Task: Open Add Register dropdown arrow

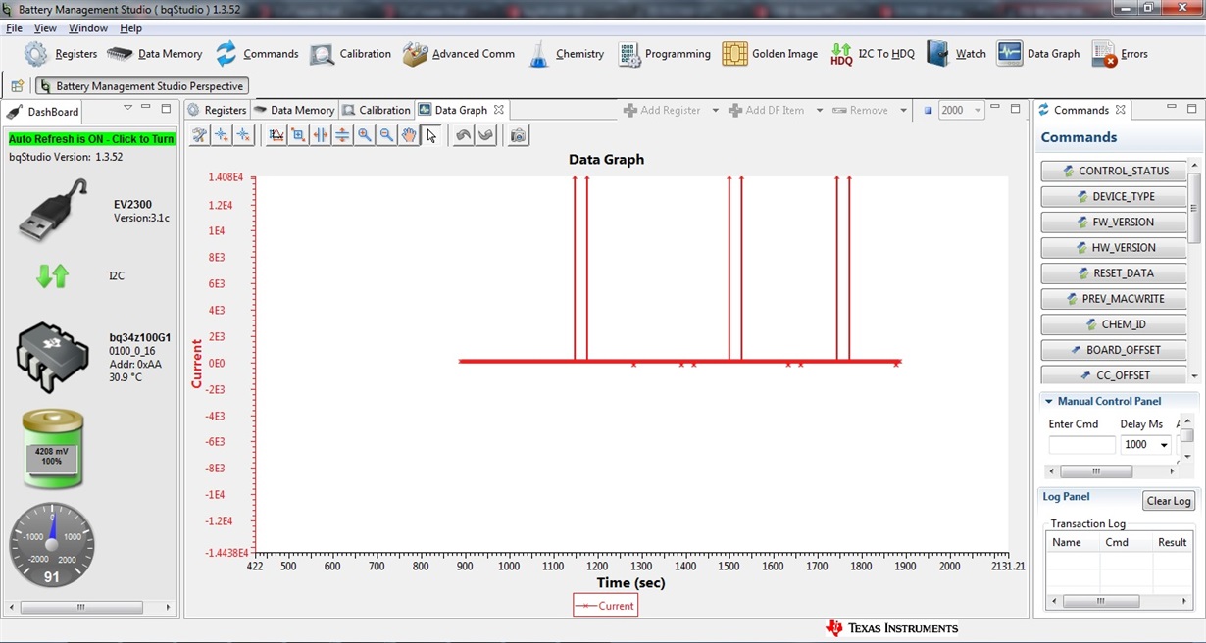Action: tap(716, 110)
